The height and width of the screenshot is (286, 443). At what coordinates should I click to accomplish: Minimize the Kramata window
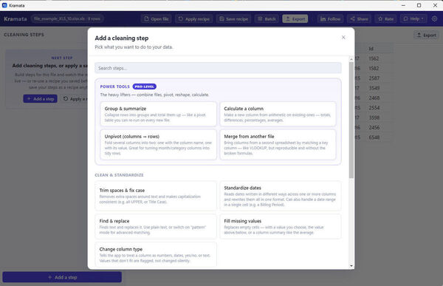pos(403,5)
